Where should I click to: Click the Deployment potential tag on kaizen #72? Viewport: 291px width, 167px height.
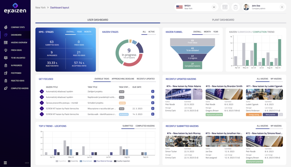[x=214, y=115]
